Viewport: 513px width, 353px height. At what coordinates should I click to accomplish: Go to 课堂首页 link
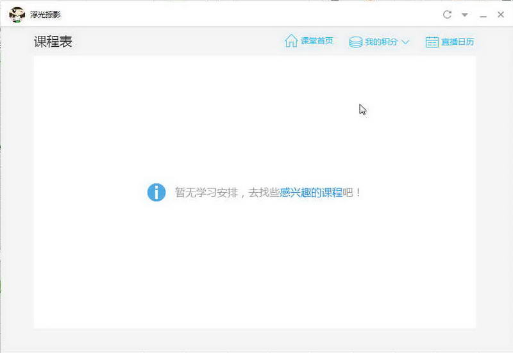[317, 41]
